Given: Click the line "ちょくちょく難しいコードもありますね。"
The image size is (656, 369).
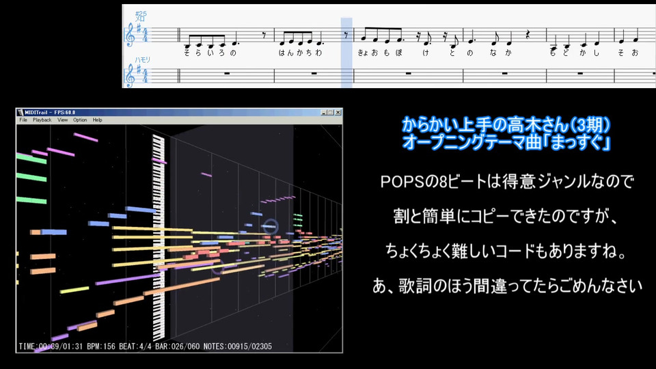Looking at the screenshot, I should point(506,251).
